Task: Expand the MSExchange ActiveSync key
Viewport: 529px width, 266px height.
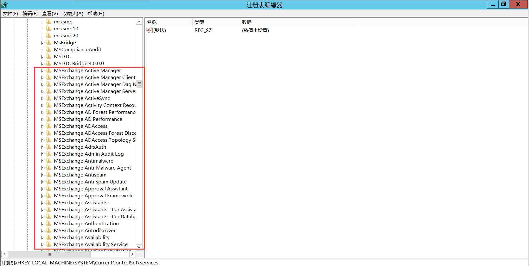Action: pos(42,98)
